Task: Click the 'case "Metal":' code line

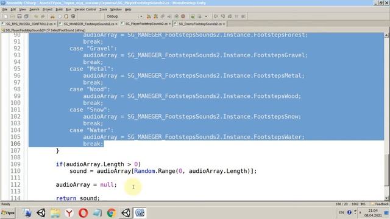Action: [x=91, y=69]
